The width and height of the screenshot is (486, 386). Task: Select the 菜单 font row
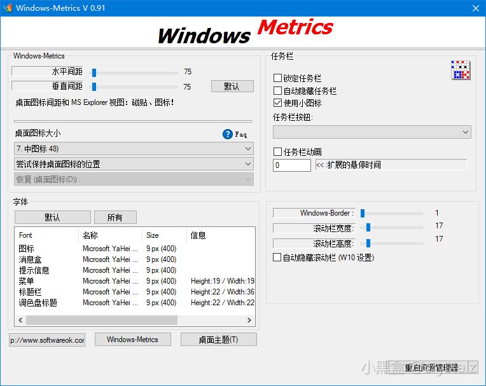[x=135, y=281]
